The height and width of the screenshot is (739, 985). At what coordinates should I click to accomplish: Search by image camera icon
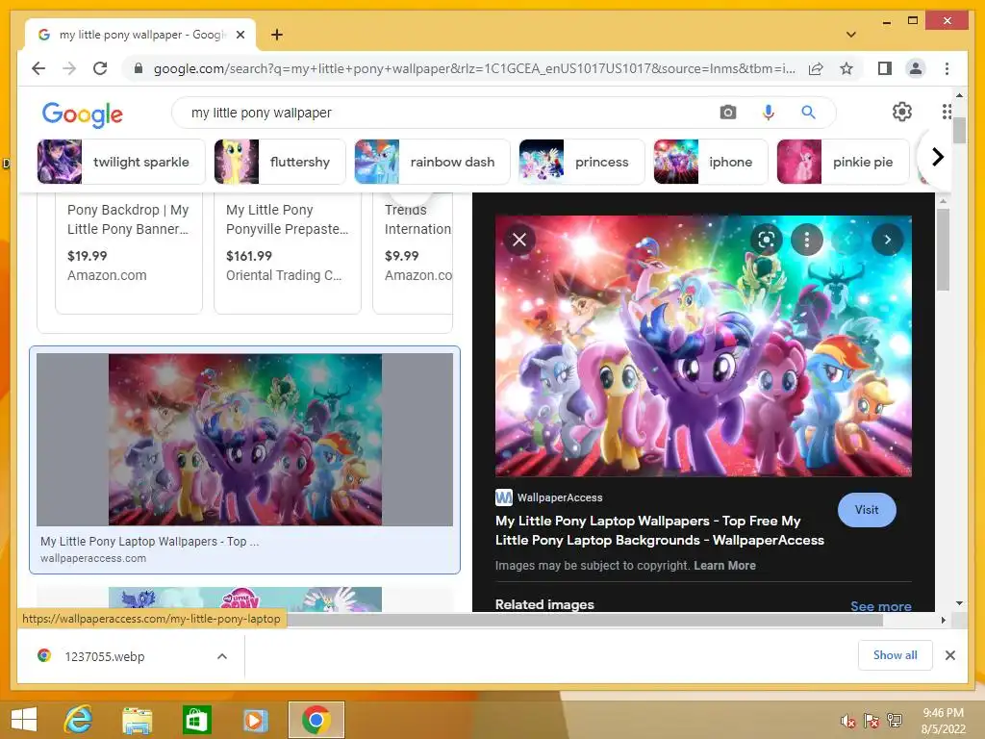coord(727,113)
